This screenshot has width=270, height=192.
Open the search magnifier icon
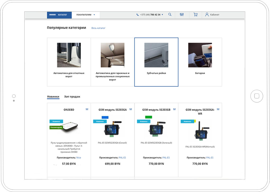[x=170, y=14]
